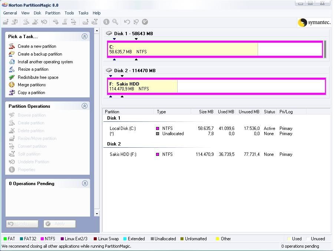Open the Tools menu
Viewport: 334px width, 251px height.
coord(69,13)
